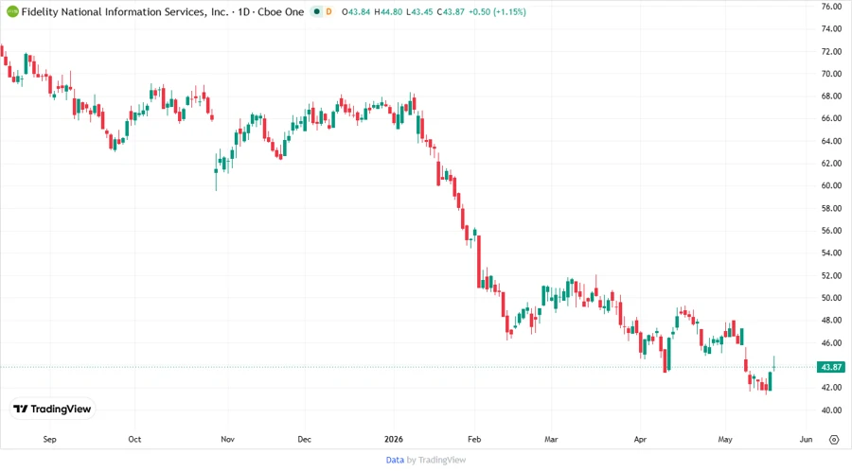Click the Jun label on time axis
The image size is (852, 471).
coord(806,439)
